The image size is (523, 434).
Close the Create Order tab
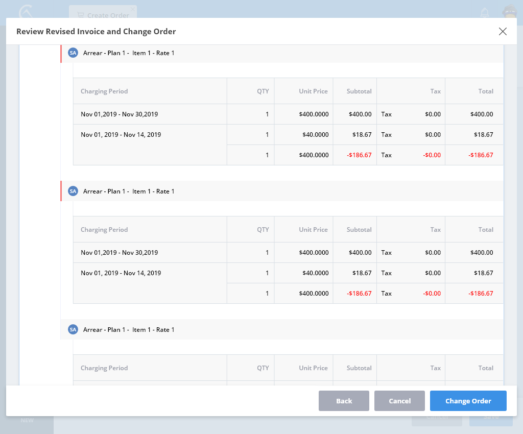[133, 9]
